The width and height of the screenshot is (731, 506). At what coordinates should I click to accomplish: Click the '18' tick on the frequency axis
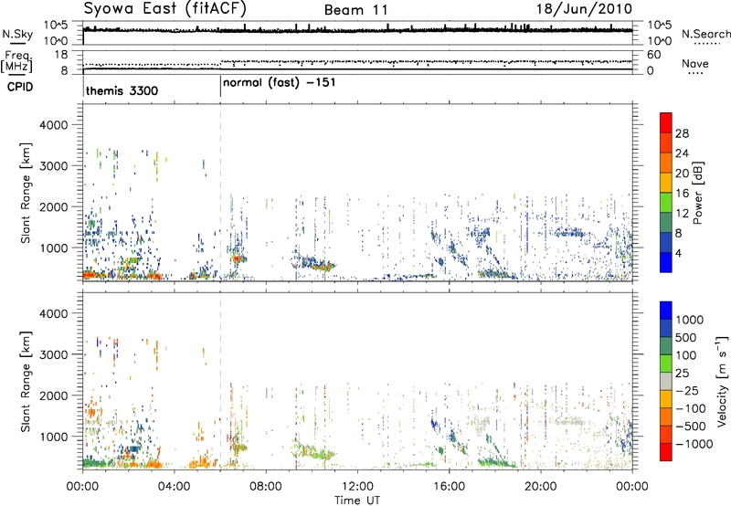coord(61,55)
